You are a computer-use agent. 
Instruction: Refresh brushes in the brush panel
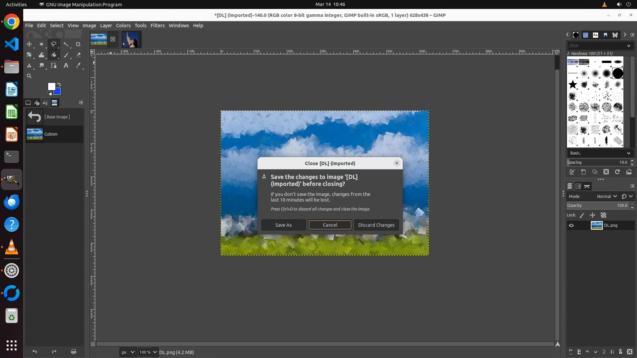617,172
